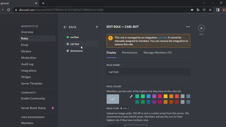Choose the purple color swatch in top row
The image size is (226, 127).
(154, 96)
